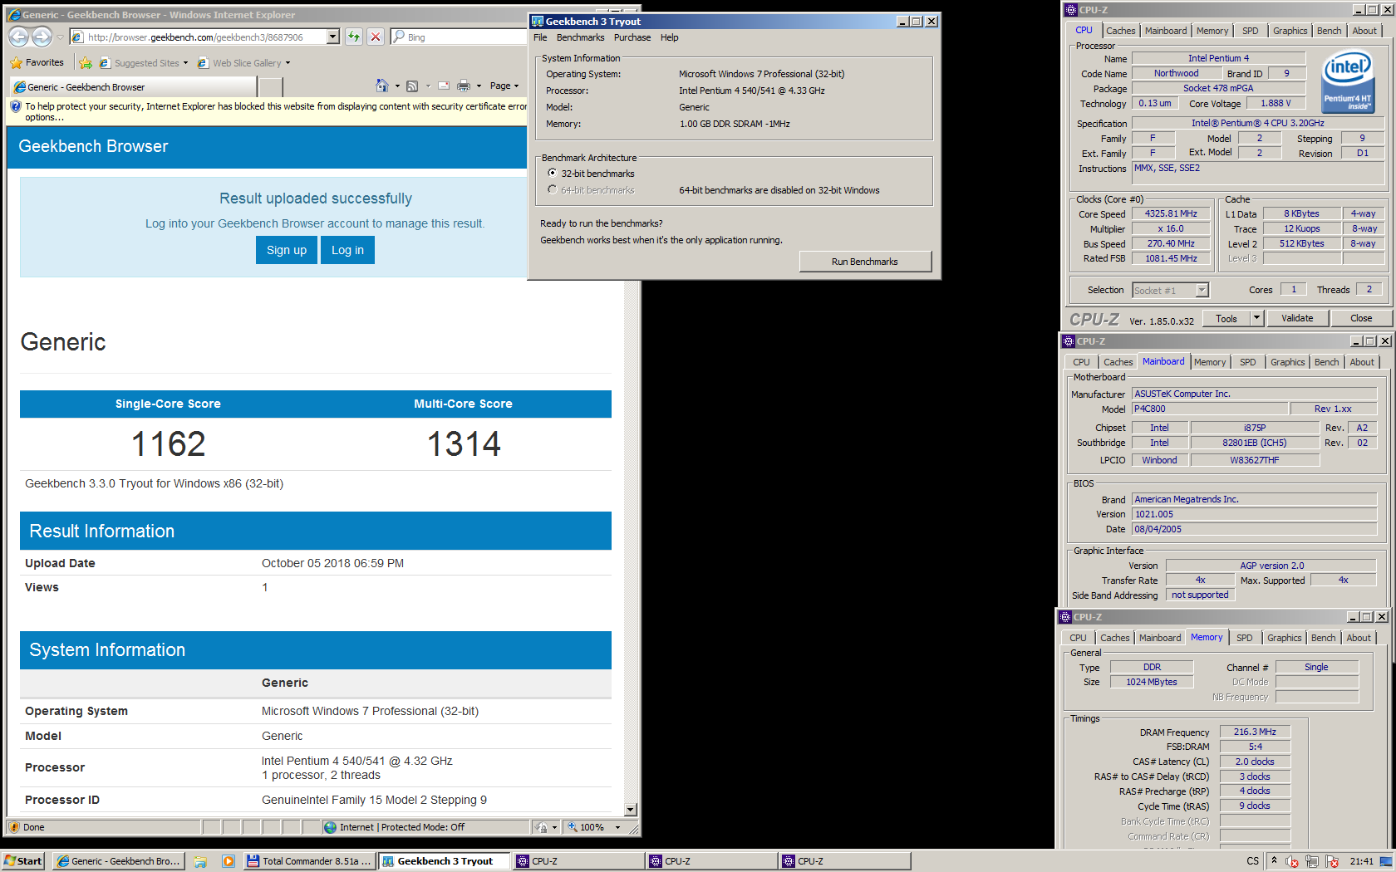Click the status bar shield icon beside Done
The width and height of the screenshot is (1396, 872).
pyautogui.click(x=14, y=827)
